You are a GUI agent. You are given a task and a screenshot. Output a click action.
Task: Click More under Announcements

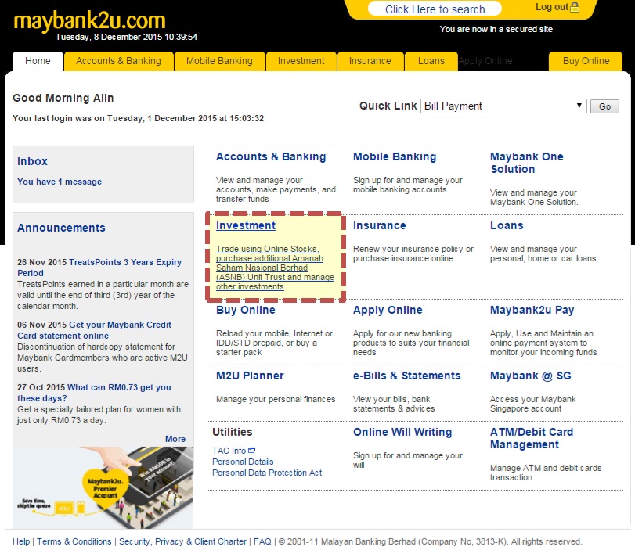175,439
